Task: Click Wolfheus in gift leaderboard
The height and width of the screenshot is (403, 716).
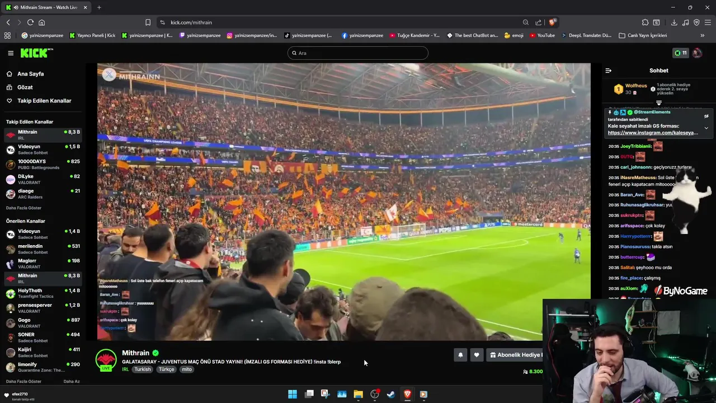Action: 636,86
